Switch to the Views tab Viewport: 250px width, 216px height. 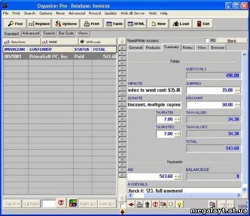[83, 33]
